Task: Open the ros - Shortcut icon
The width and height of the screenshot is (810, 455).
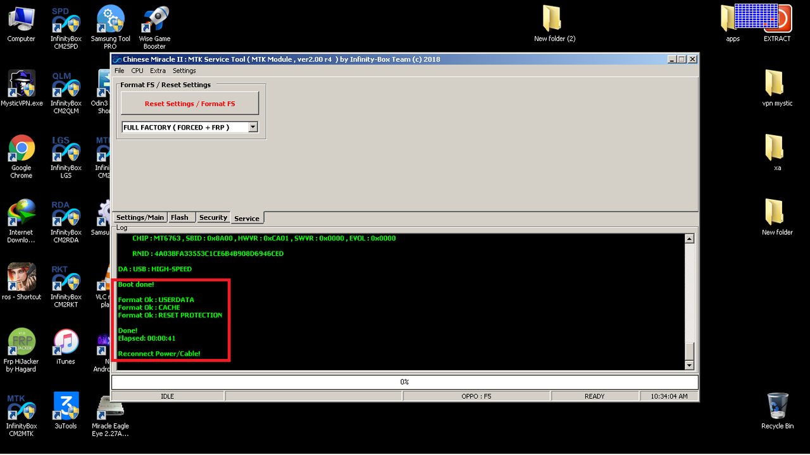Action: [x=22, y=282]
